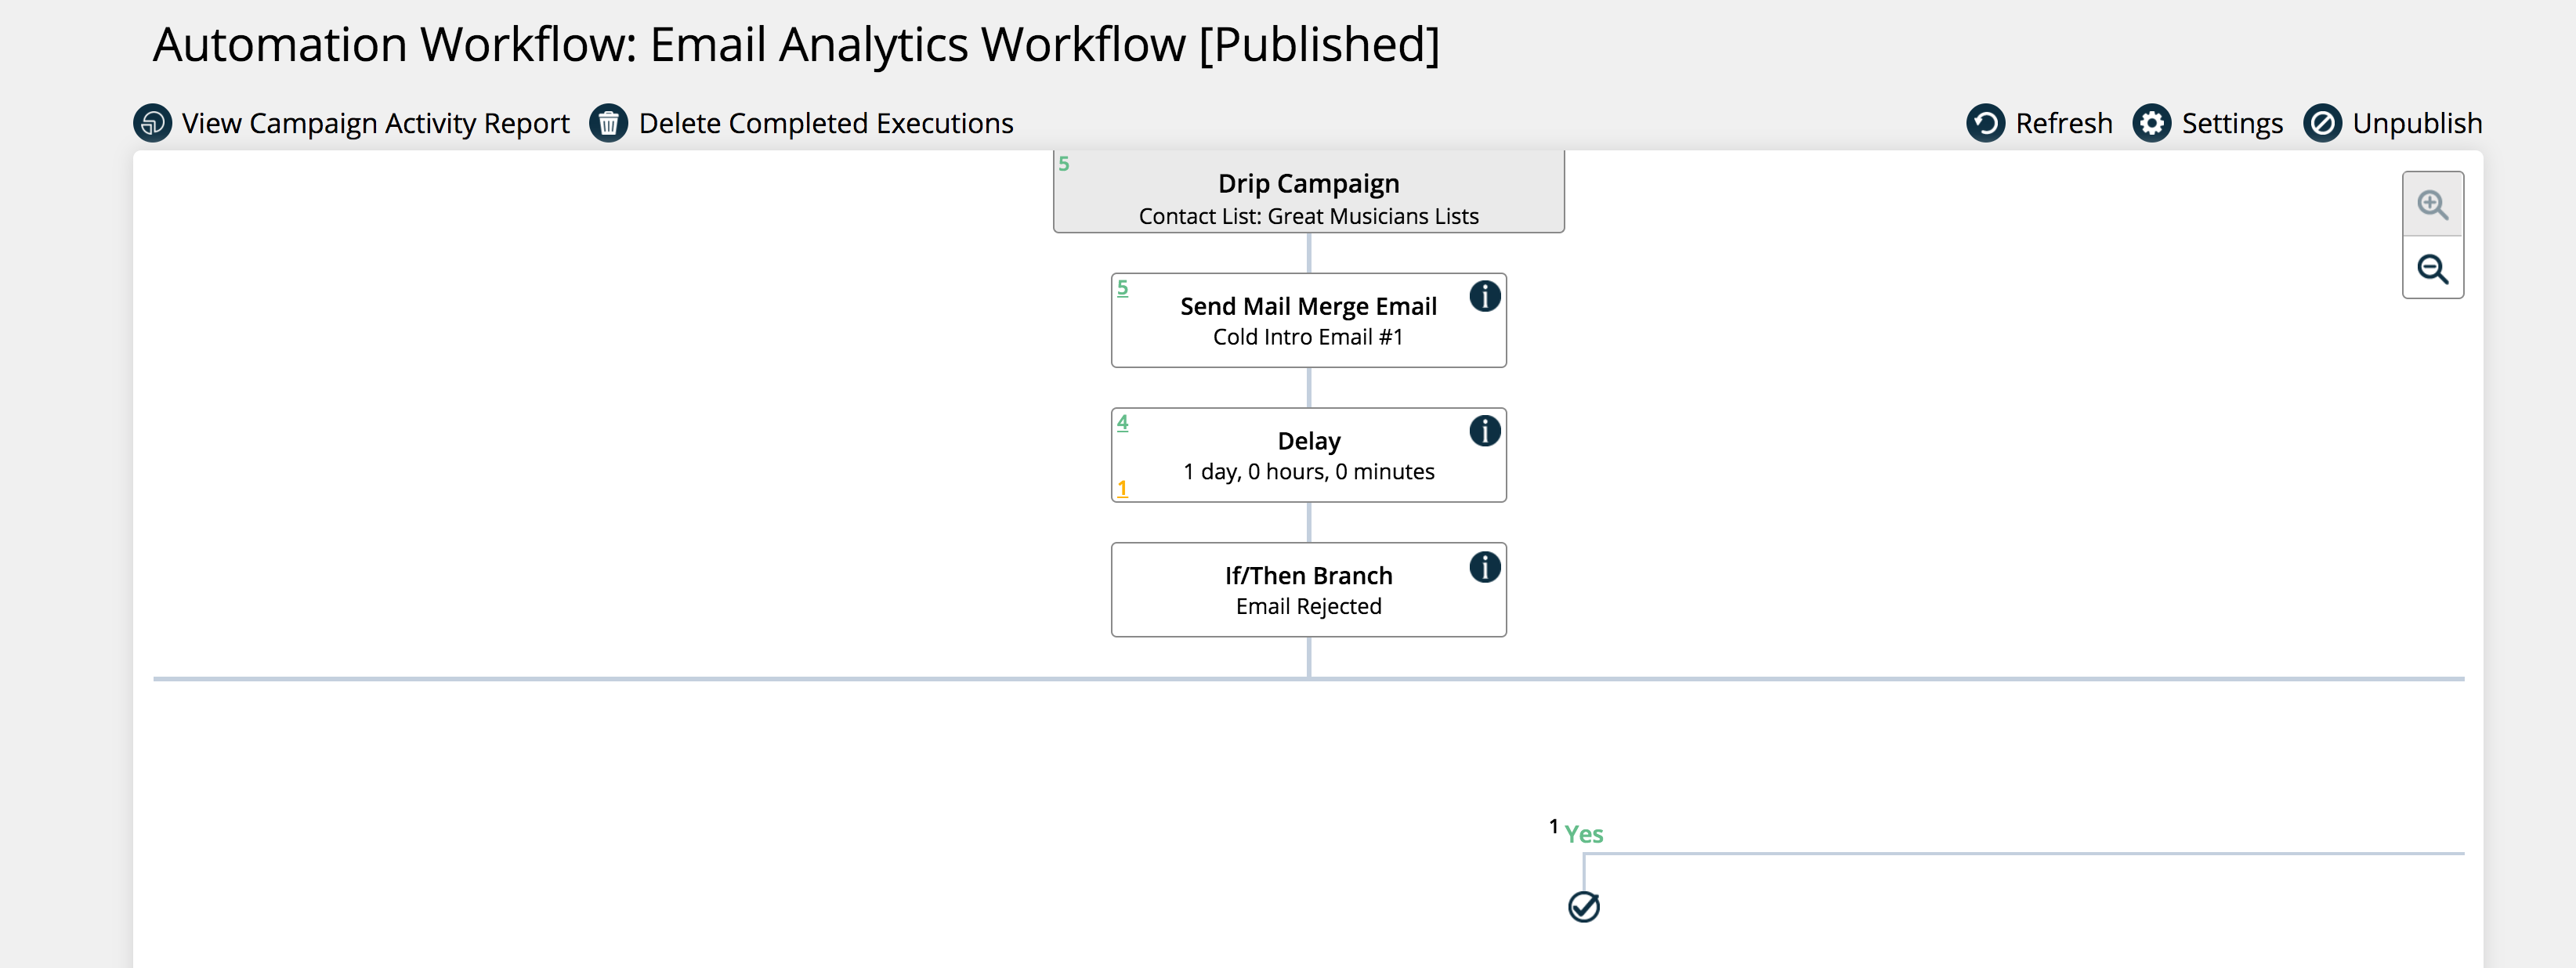Open the green count 5 on Send Mail Merge Email
The width and height of the screenshot is (2576, 968).
1122,288
